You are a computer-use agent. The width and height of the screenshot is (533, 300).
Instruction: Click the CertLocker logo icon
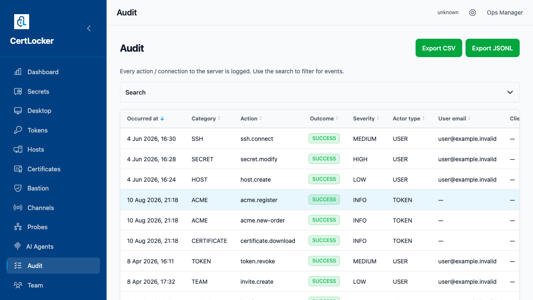tap(22, 22)
